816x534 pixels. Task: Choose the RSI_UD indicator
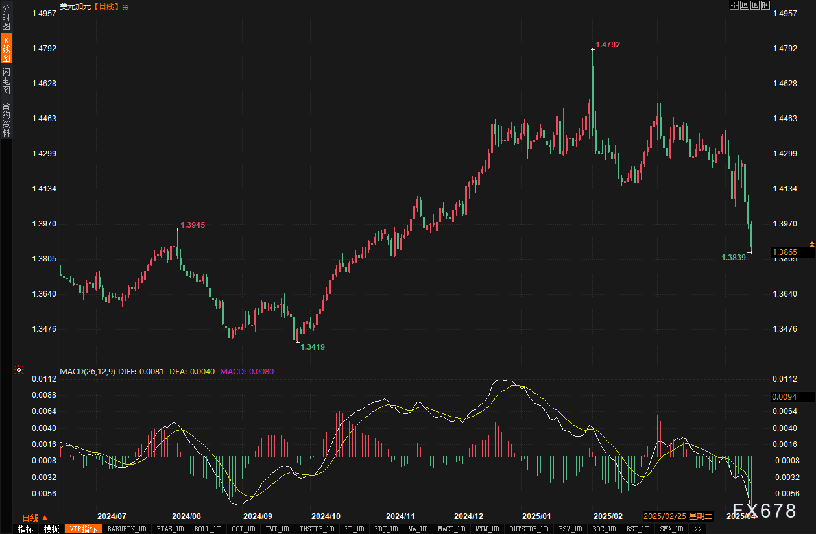click(x=638, y=529)
